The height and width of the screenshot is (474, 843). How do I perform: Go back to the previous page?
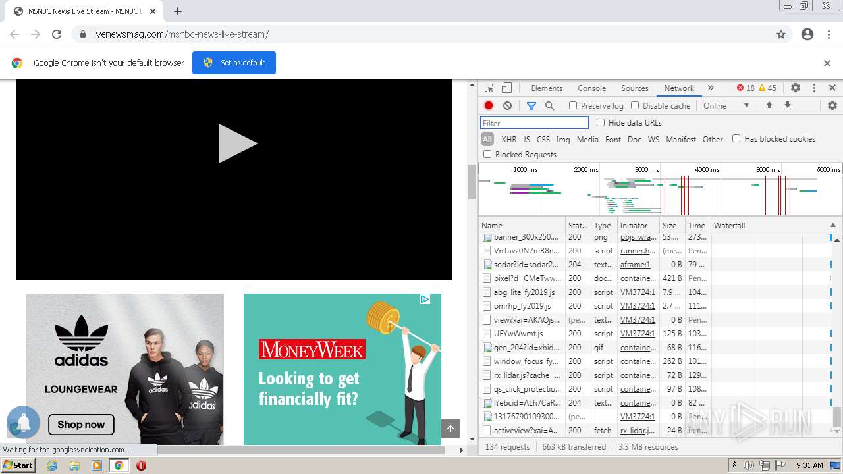(14, 34)
